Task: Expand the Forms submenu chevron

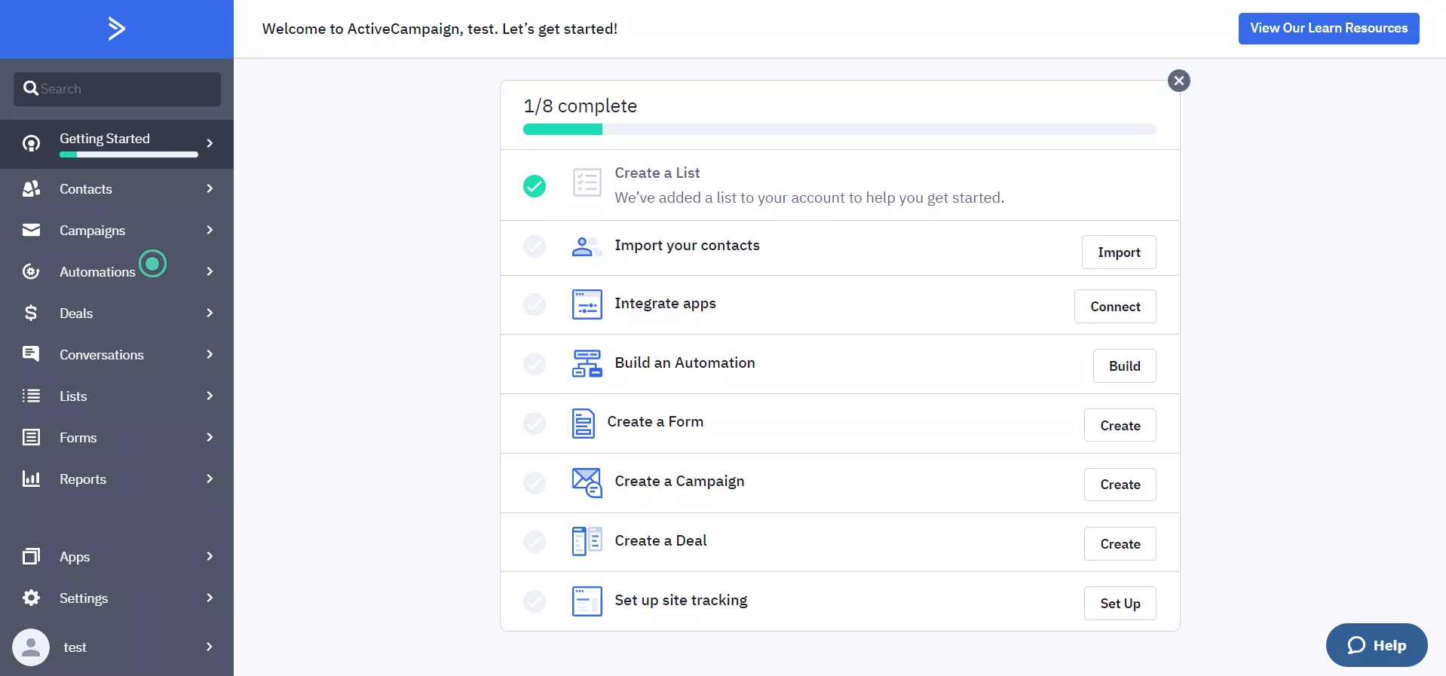Action: coord(210,437)
